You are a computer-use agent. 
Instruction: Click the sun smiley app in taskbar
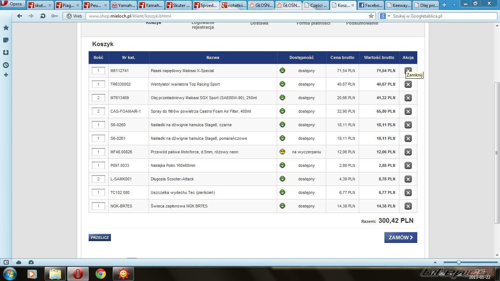click(123, 274)
